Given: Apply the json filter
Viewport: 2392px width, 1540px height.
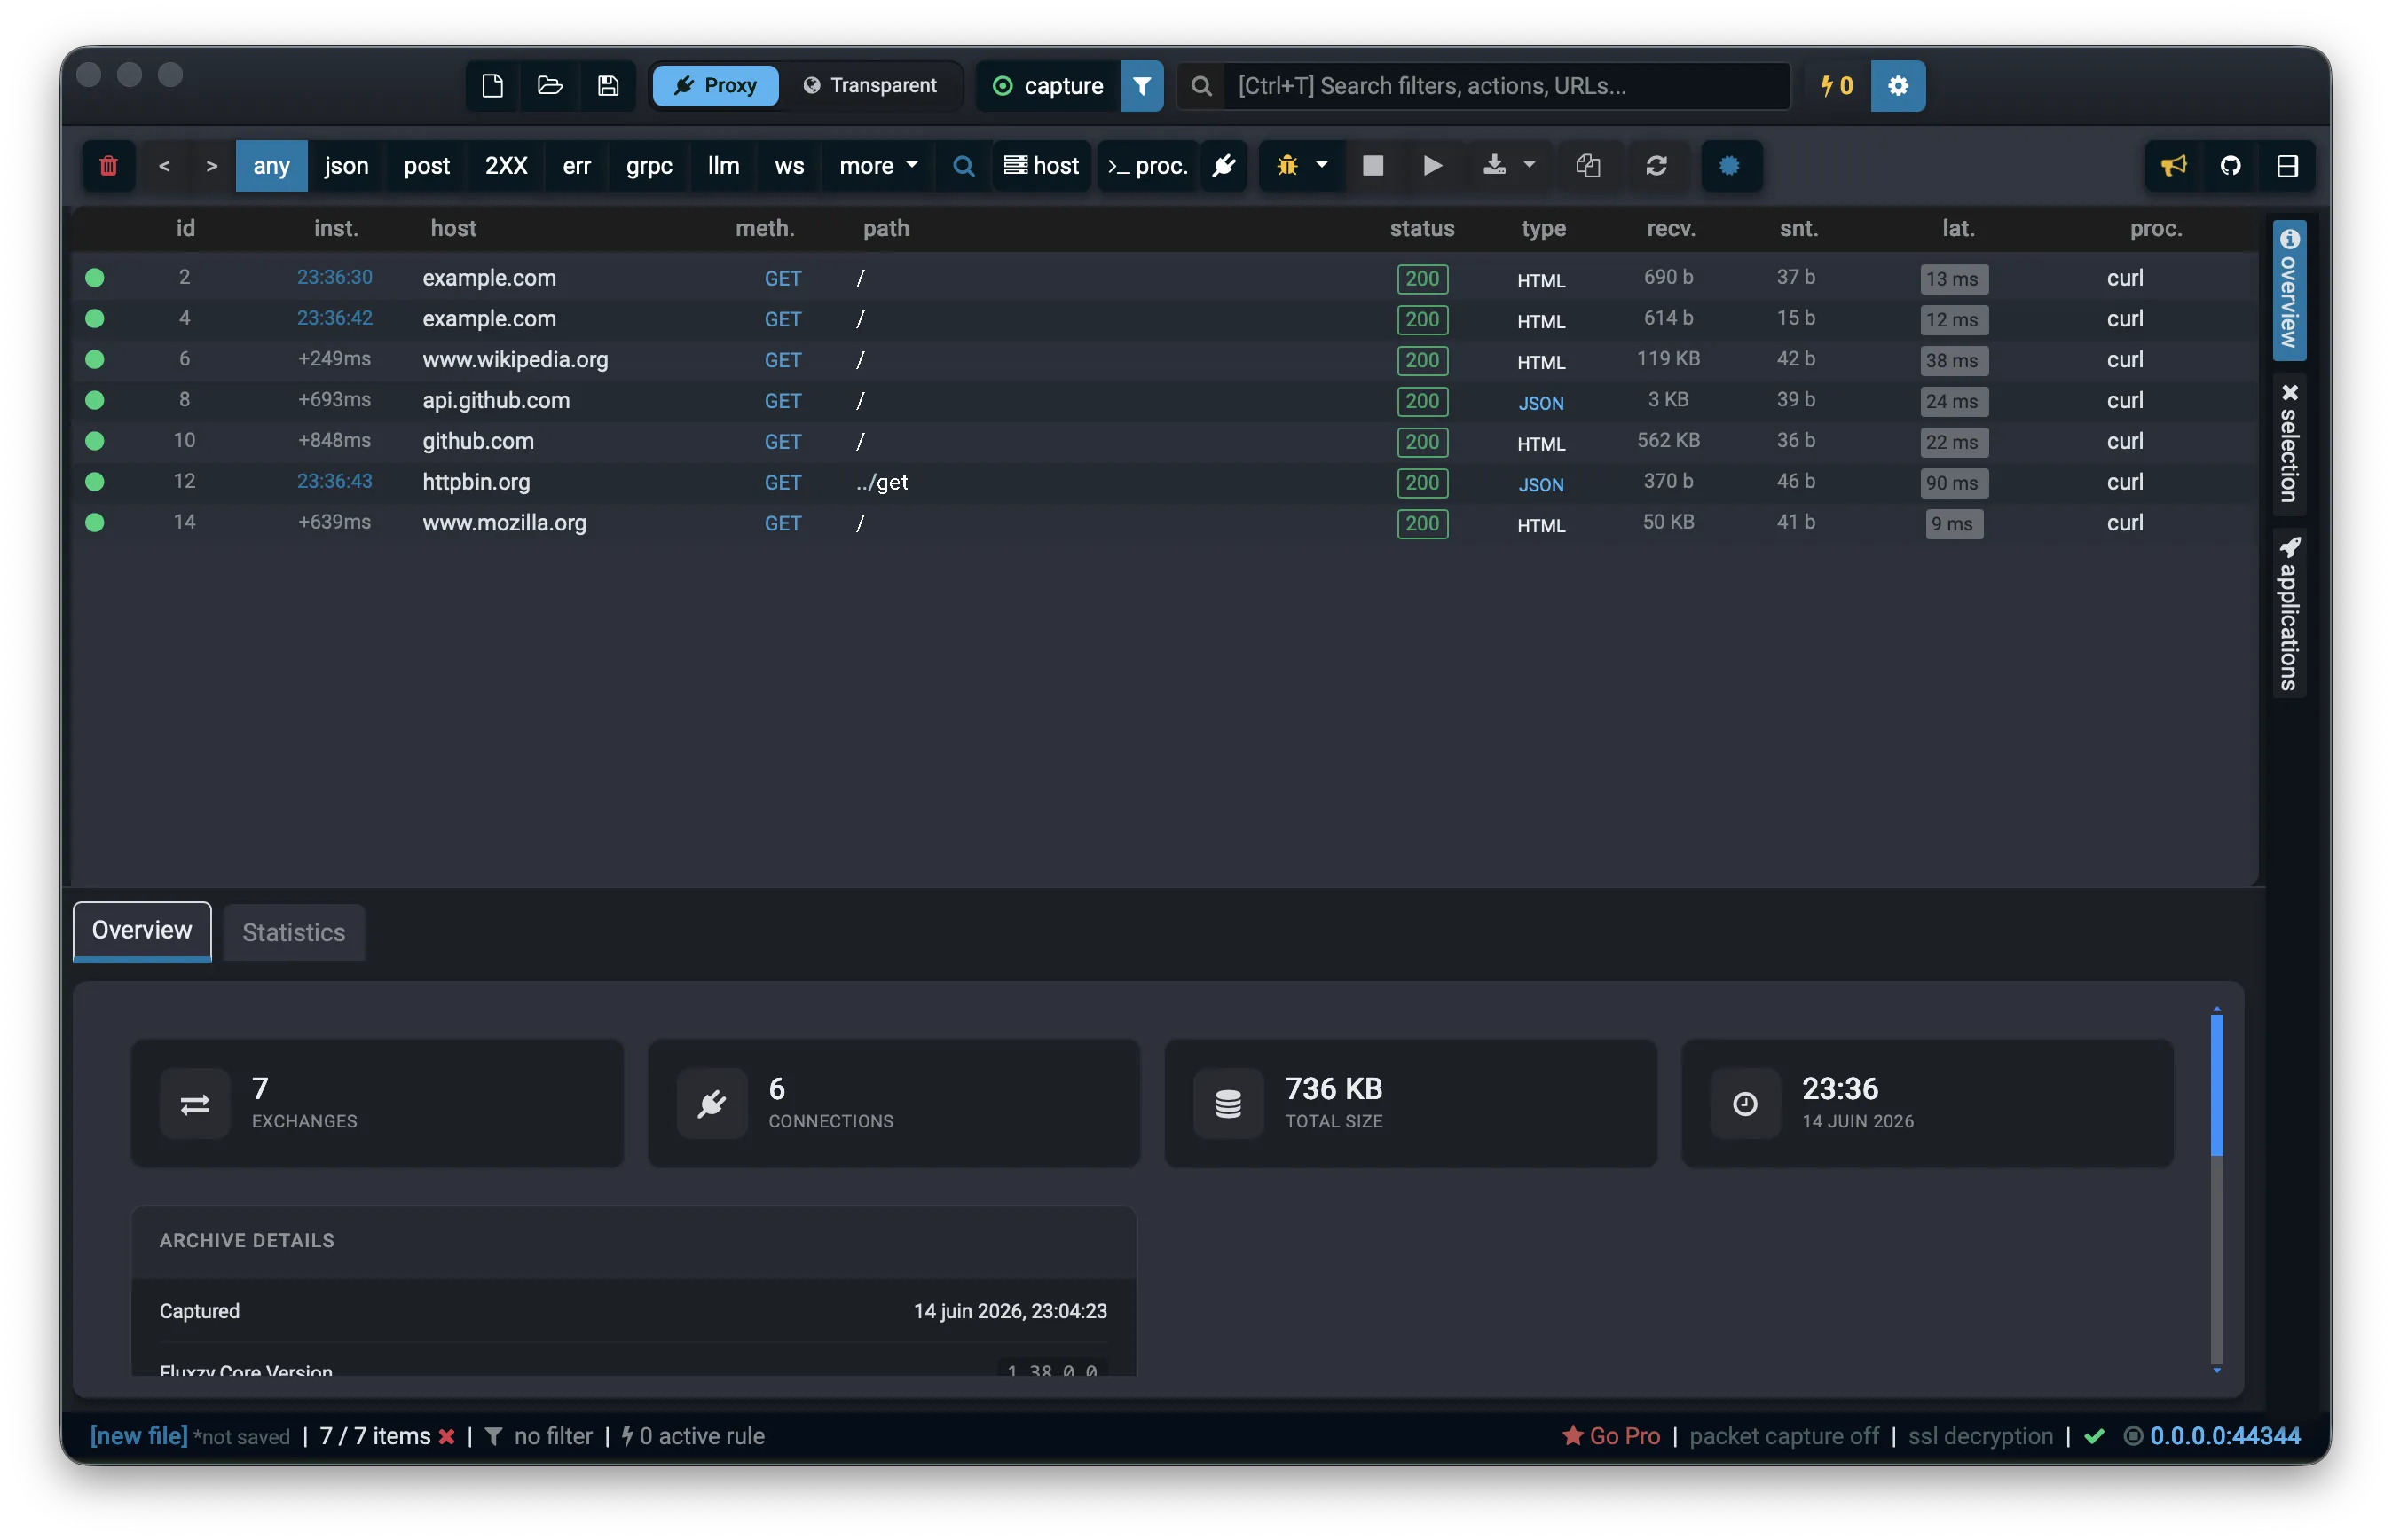Looking at the screenshot, I should pyautogui.click(x=346, y=166).
